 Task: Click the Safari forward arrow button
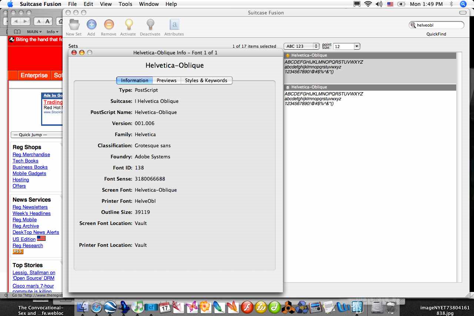click(x=26, y=21)
